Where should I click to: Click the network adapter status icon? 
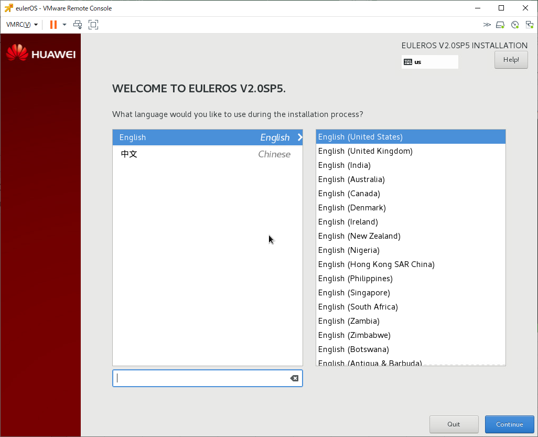click(x=528, y=24)
